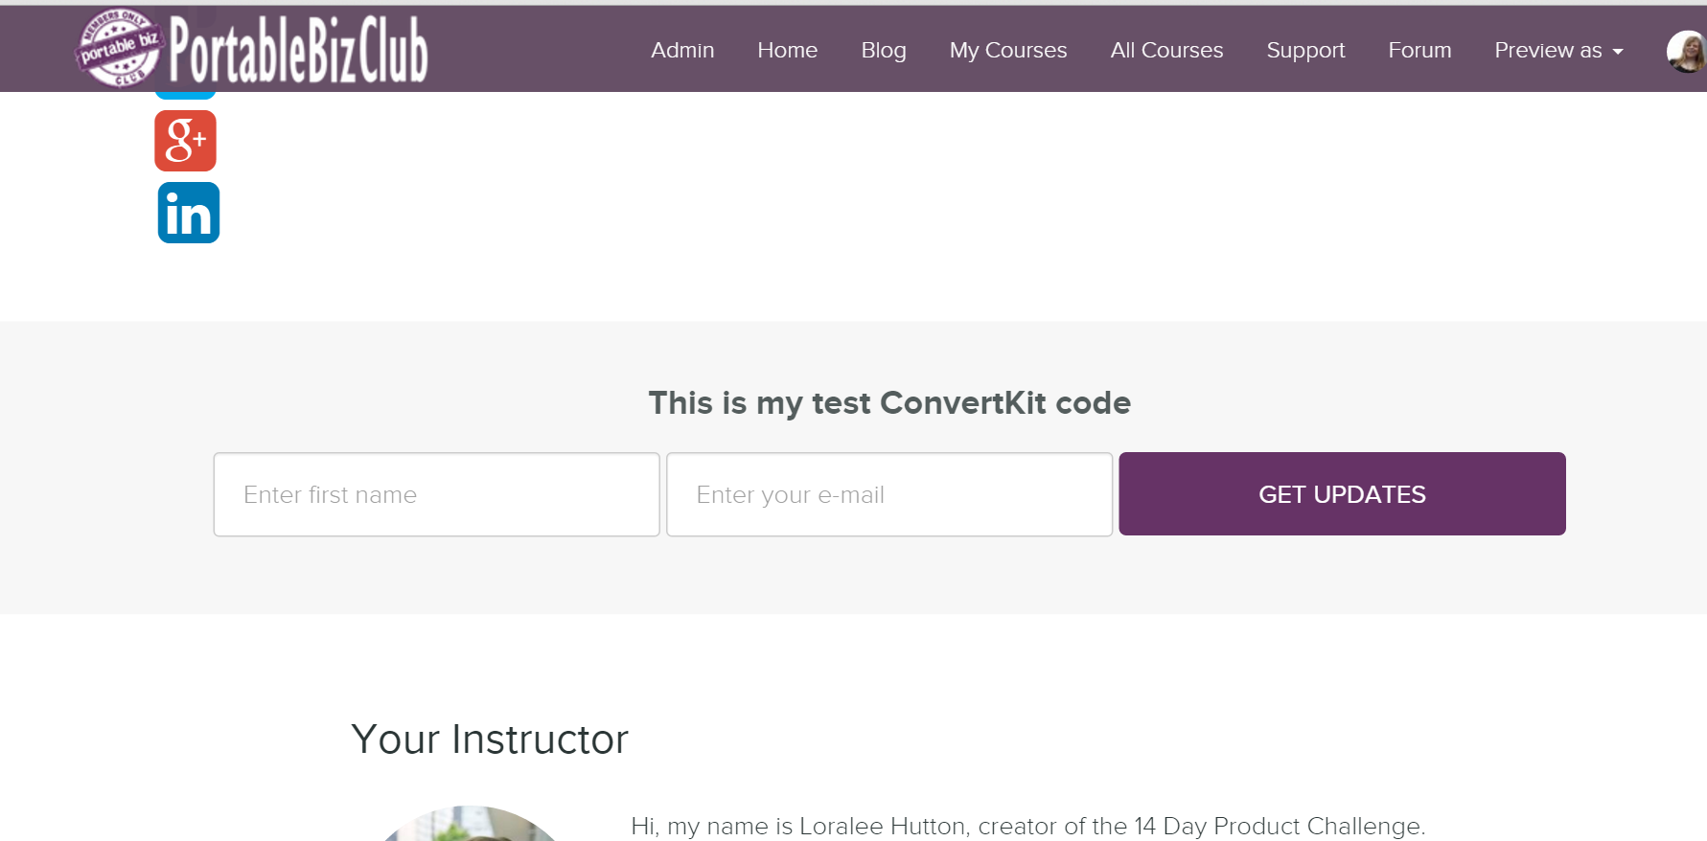Open the user profile avatar

1687,51
